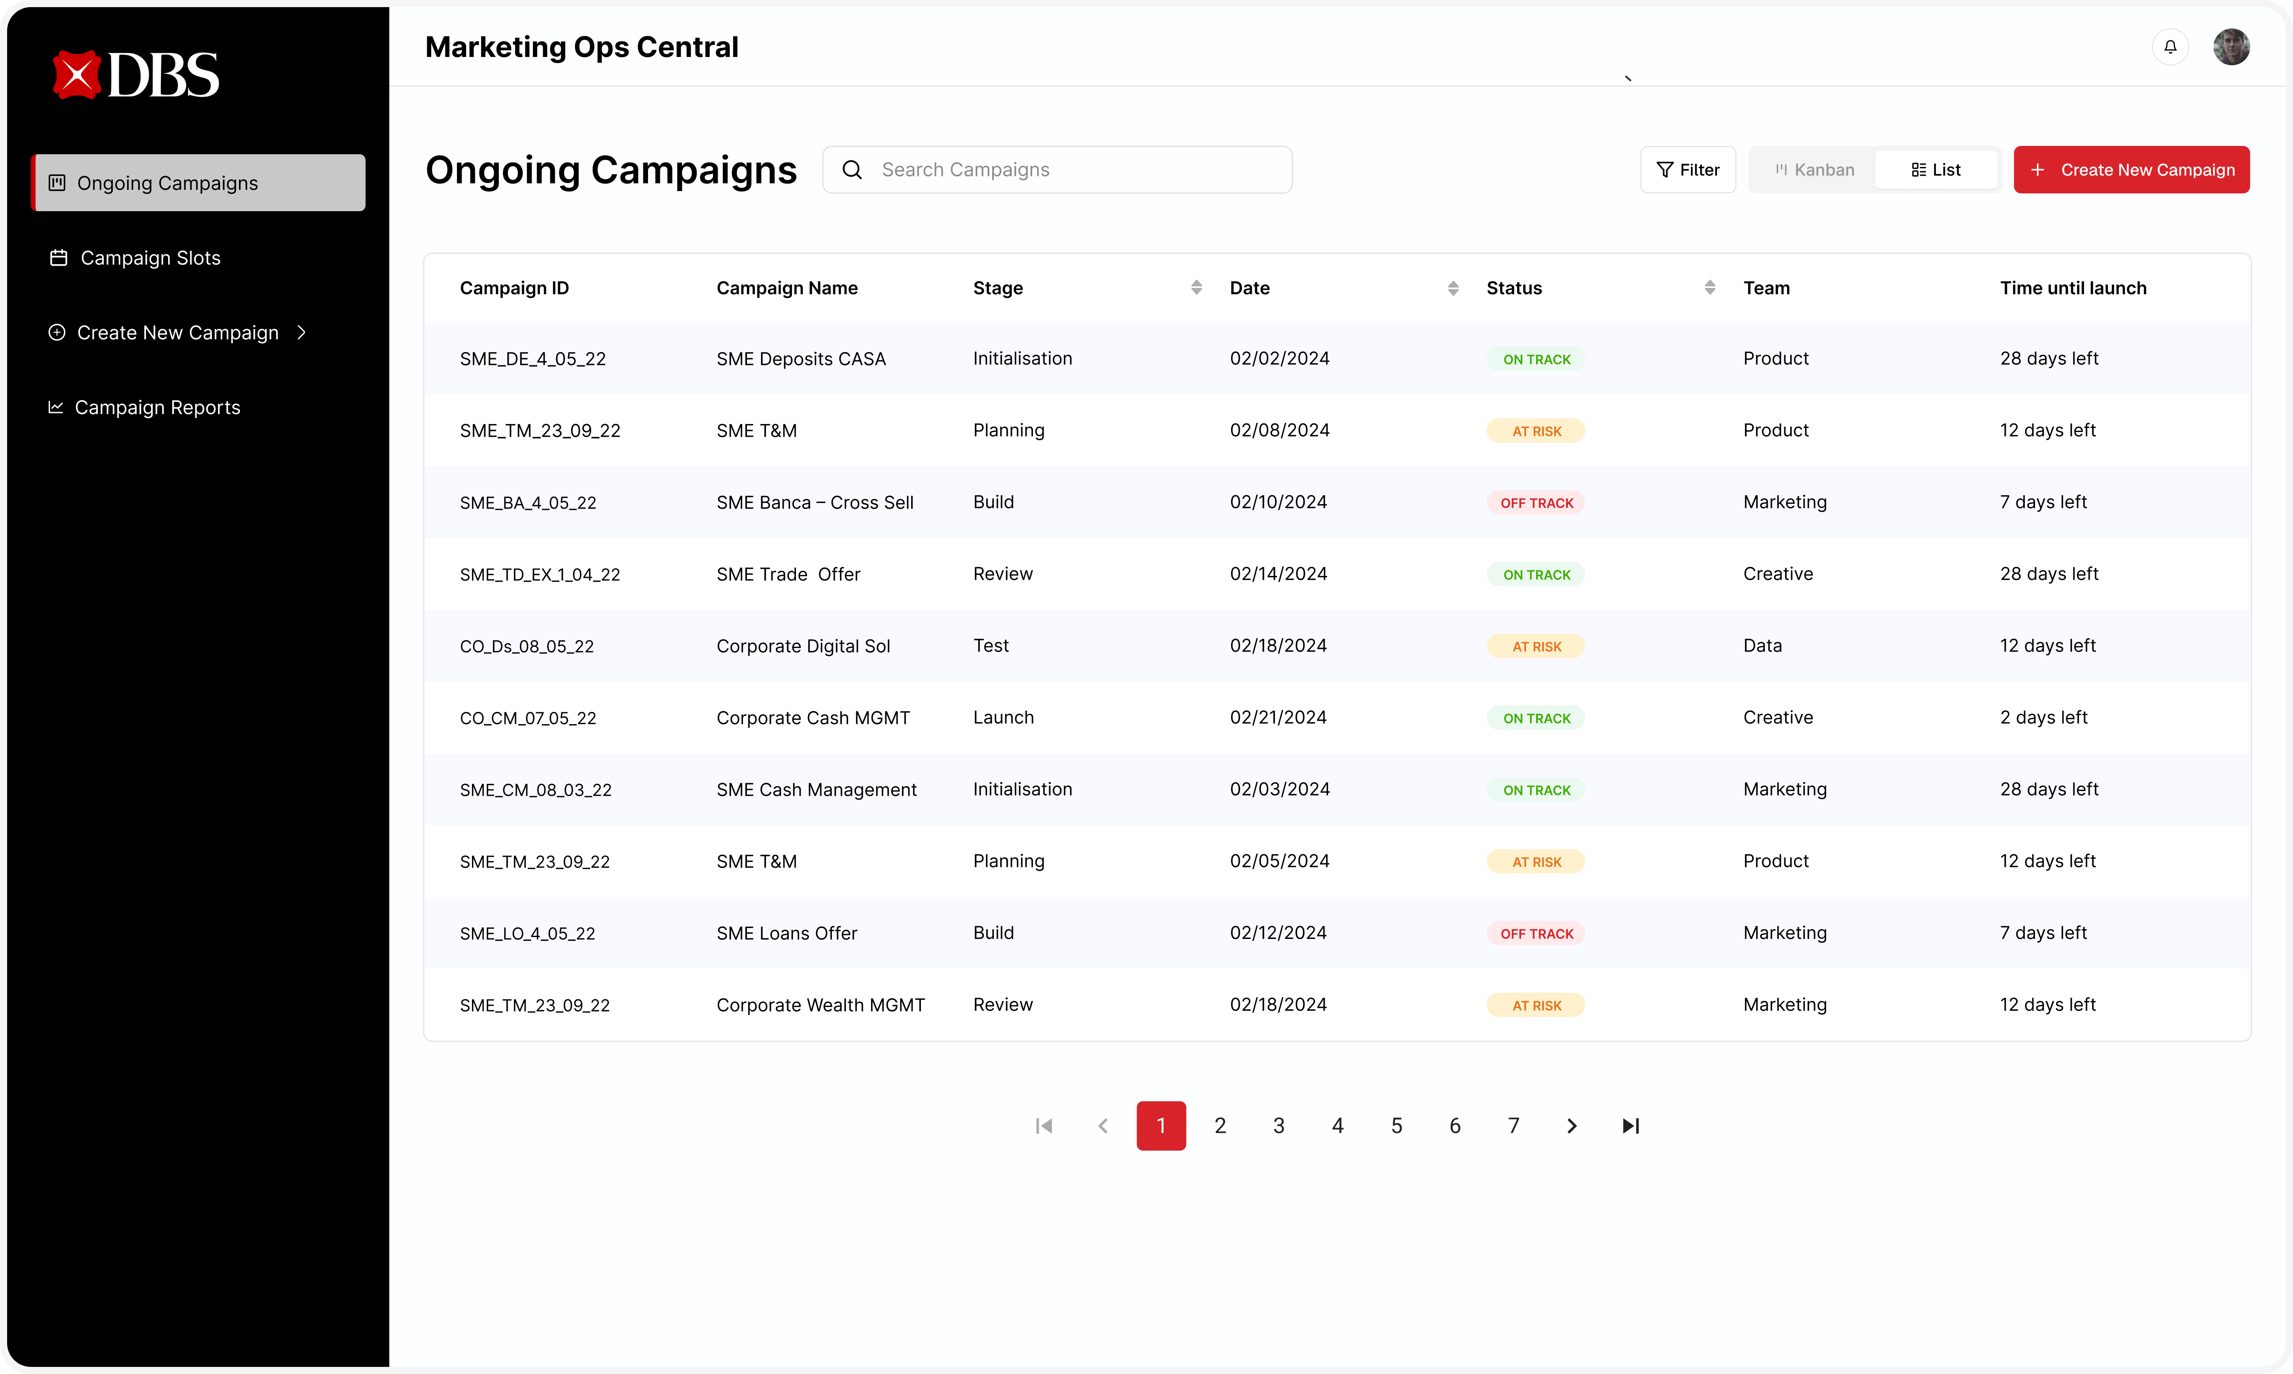Open the Filter button
Screen dimensions: 2293x1374
1687,169
